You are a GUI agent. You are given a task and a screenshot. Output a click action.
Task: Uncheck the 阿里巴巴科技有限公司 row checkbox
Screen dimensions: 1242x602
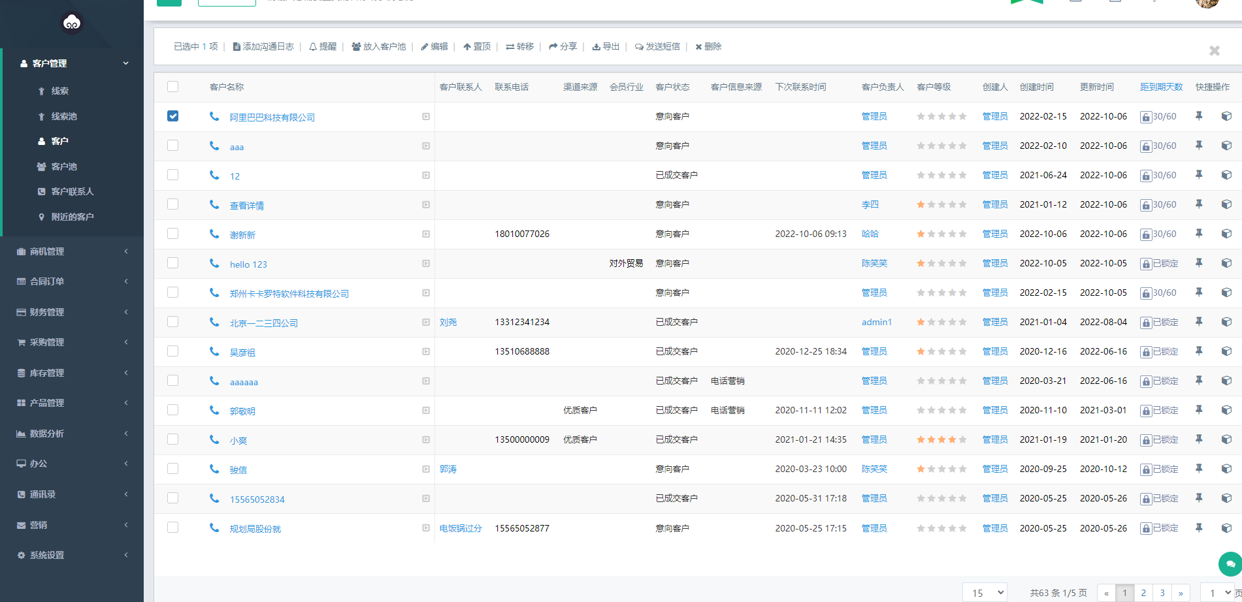coord(172,116)
